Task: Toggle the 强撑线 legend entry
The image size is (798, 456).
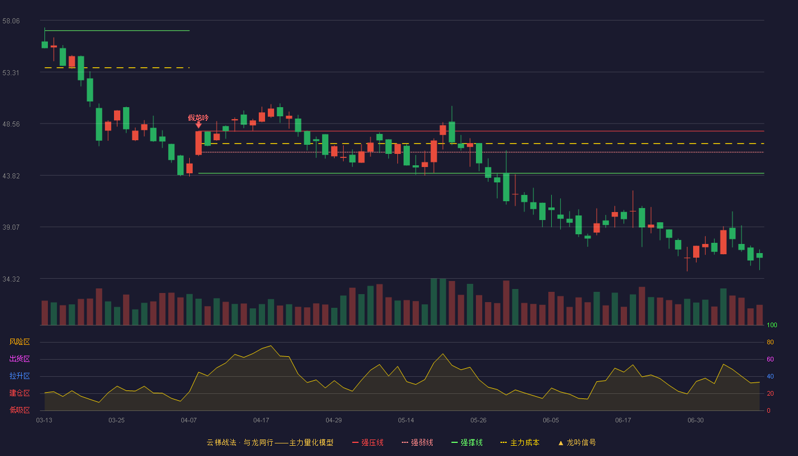Action: coord(467,442)
